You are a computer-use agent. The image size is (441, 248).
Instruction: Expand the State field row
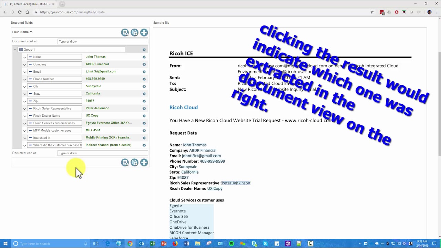point(24,94)
